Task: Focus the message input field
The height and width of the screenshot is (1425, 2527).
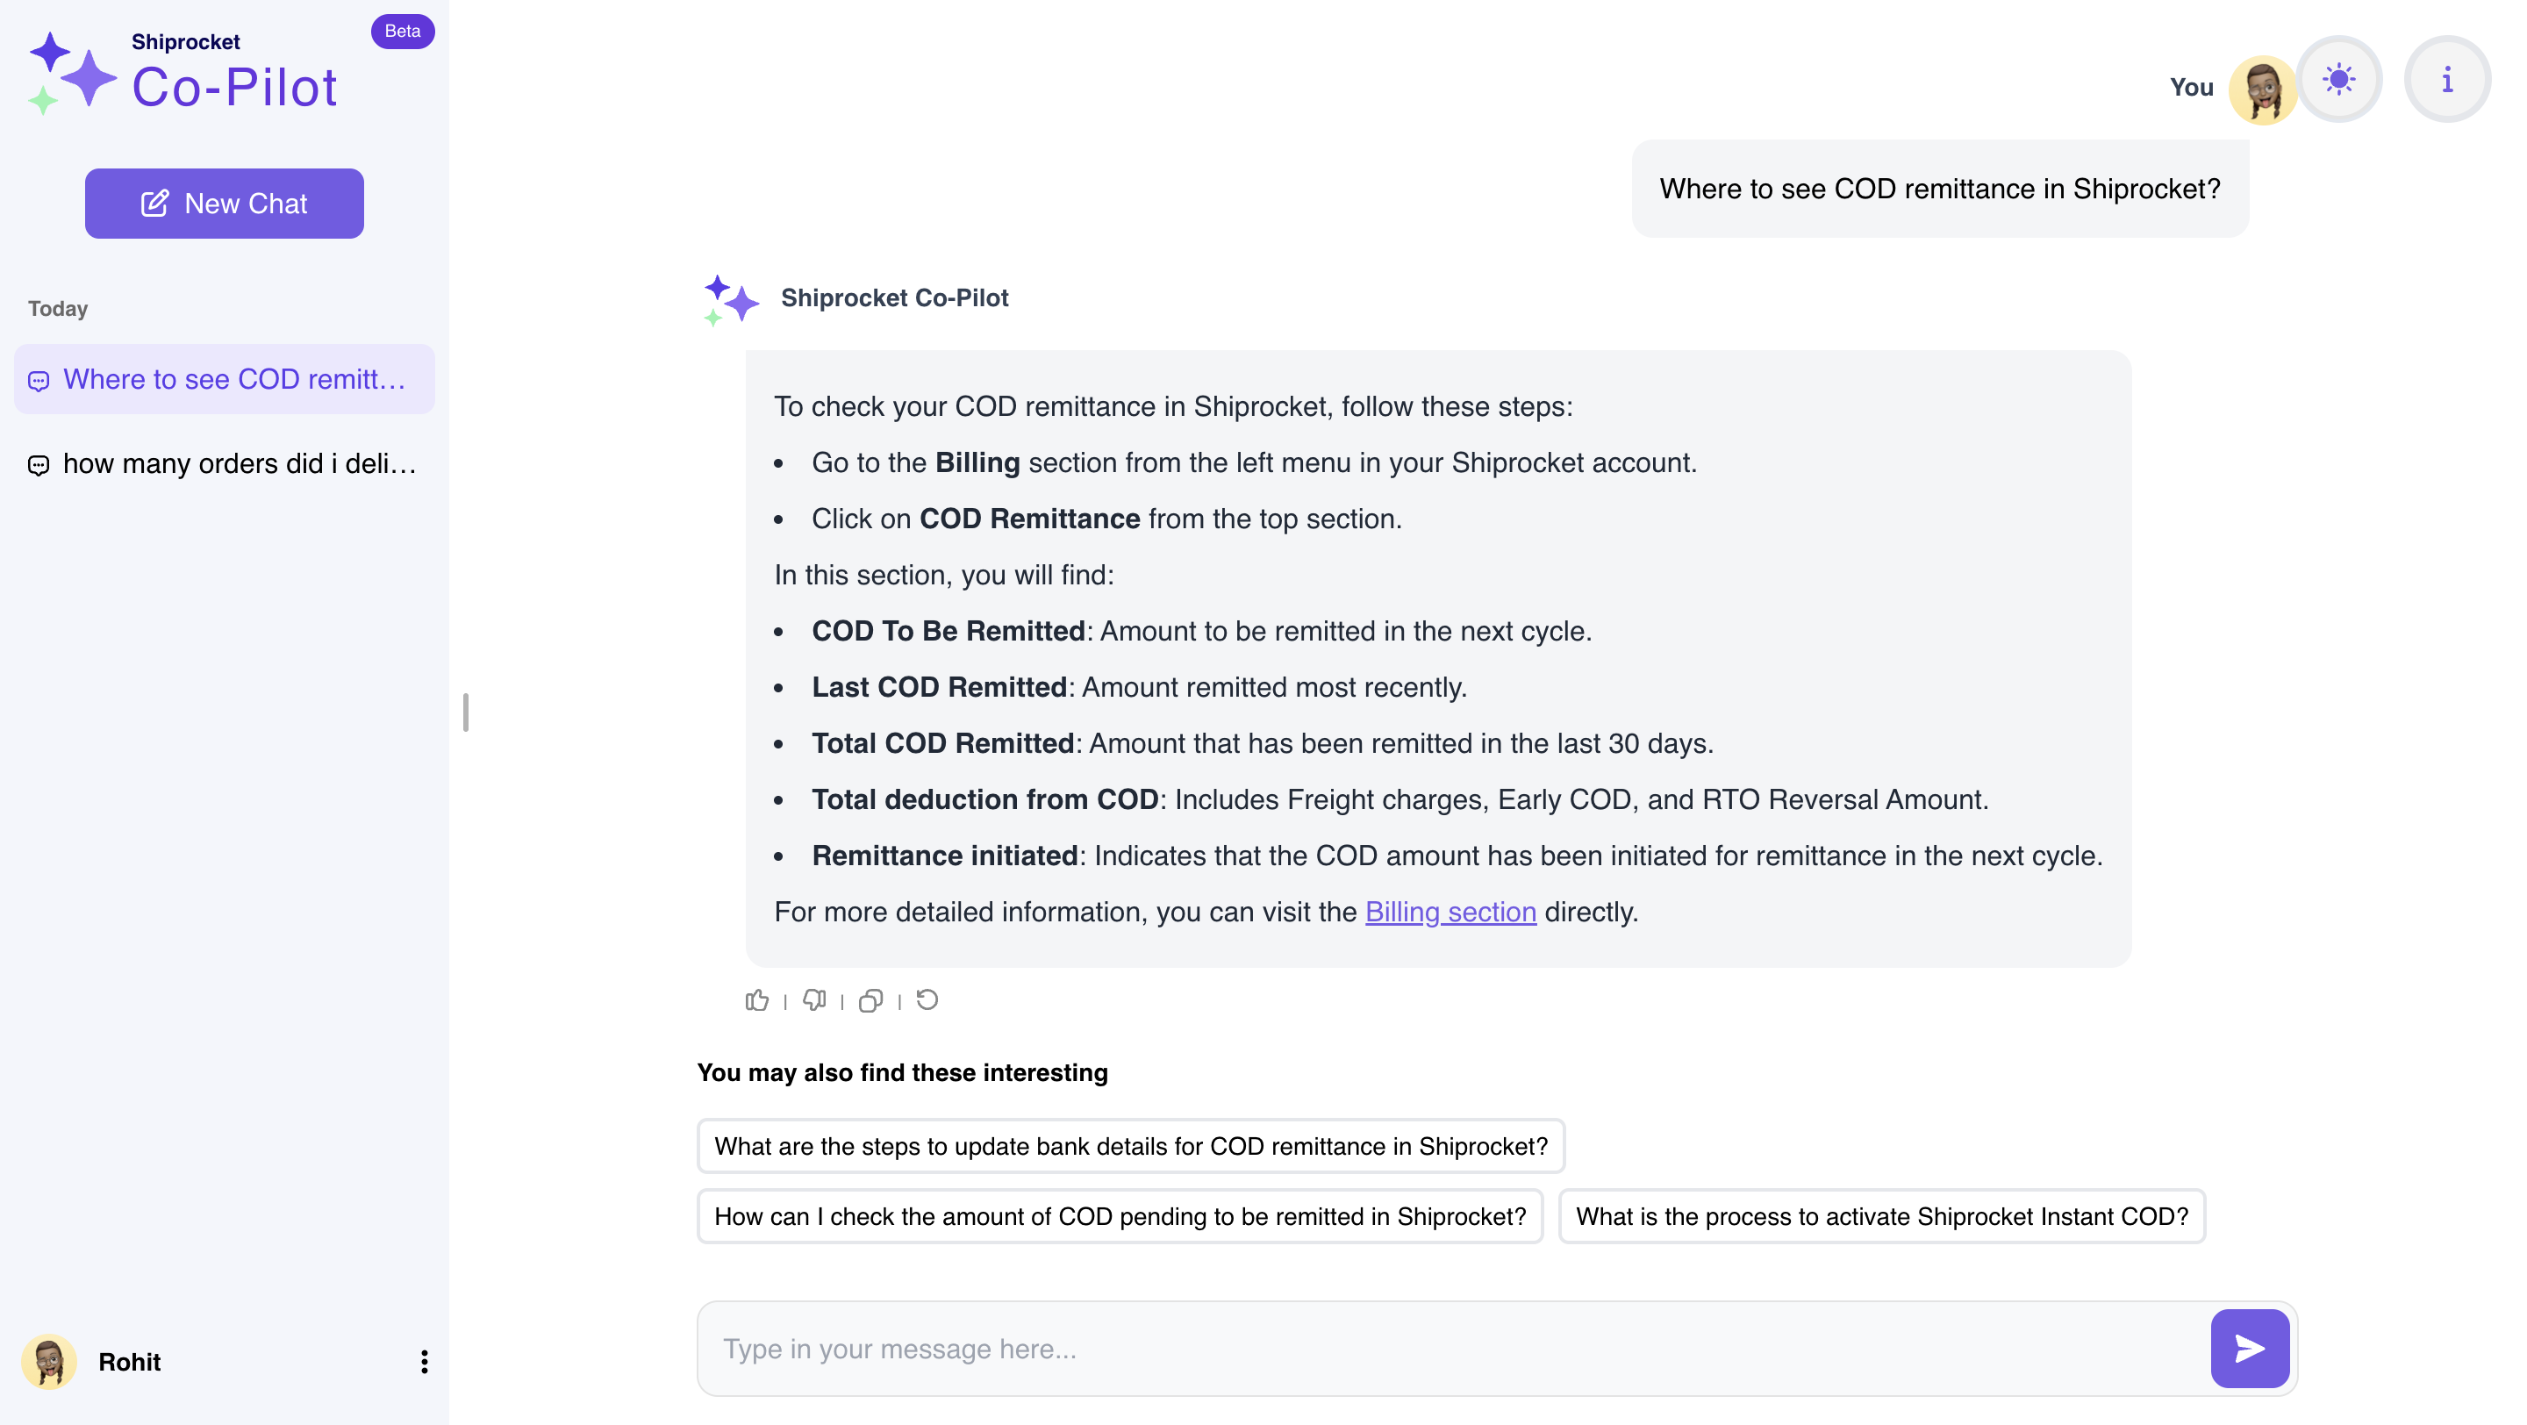Action: [1452, 1349]
